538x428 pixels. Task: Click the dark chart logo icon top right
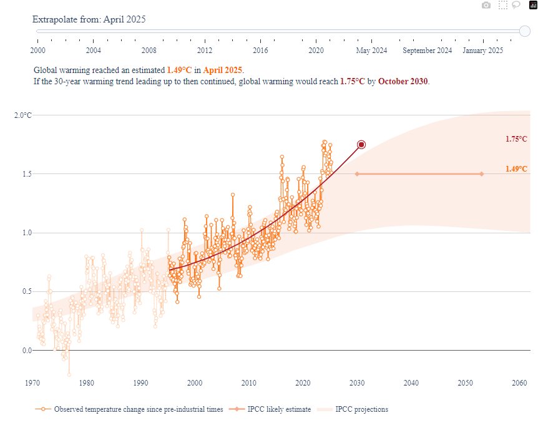tap(532, 6)
